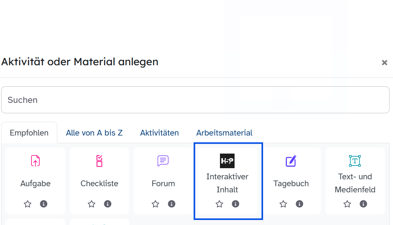Select the Empfohlen tab

29,133
